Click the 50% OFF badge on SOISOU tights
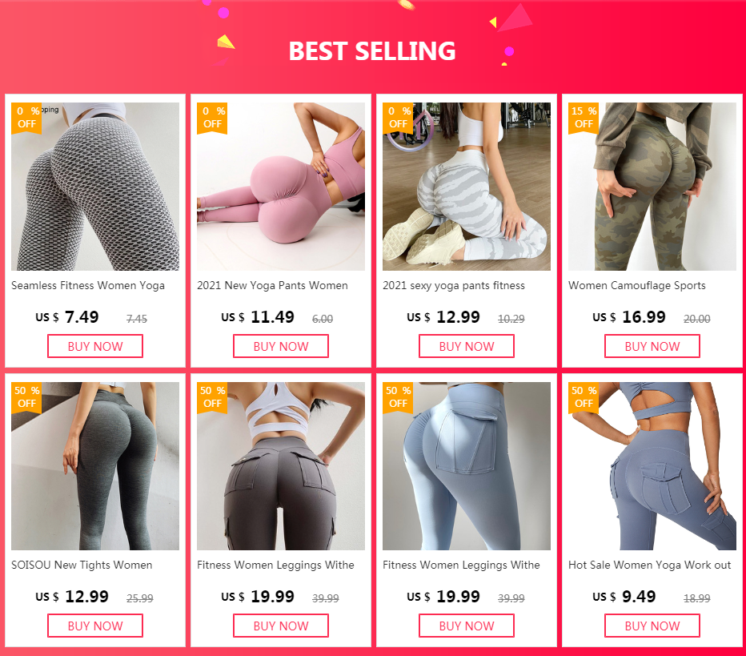The width and height of the screenshot is (746, 656). click(x=26, y=397)
